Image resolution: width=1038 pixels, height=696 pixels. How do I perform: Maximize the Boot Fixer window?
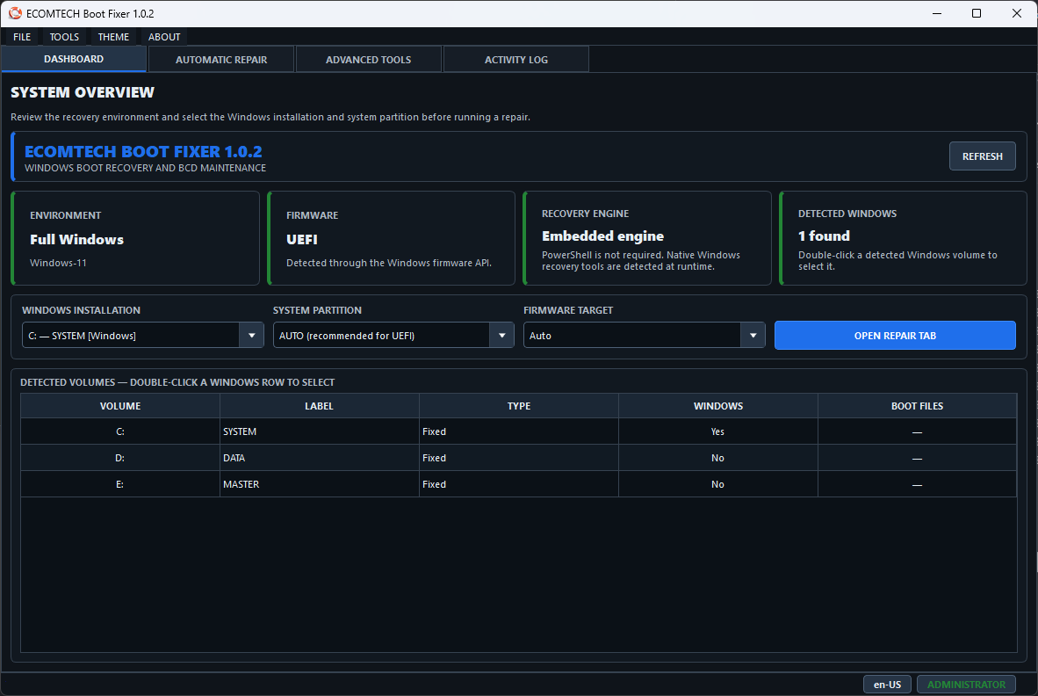click(977, 13)
